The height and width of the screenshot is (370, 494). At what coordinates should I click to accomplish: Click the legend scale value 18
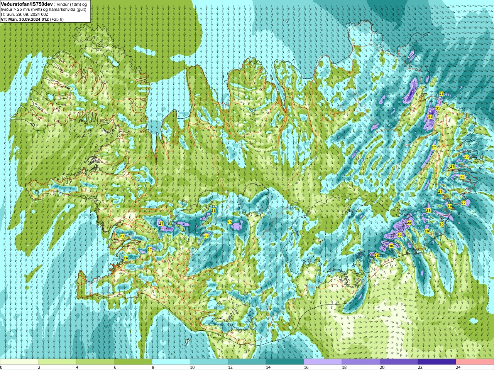point(344,367)
